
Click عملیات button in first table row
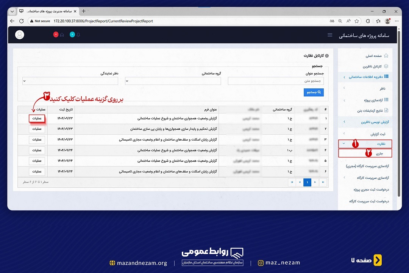click(x=37, y=118)
